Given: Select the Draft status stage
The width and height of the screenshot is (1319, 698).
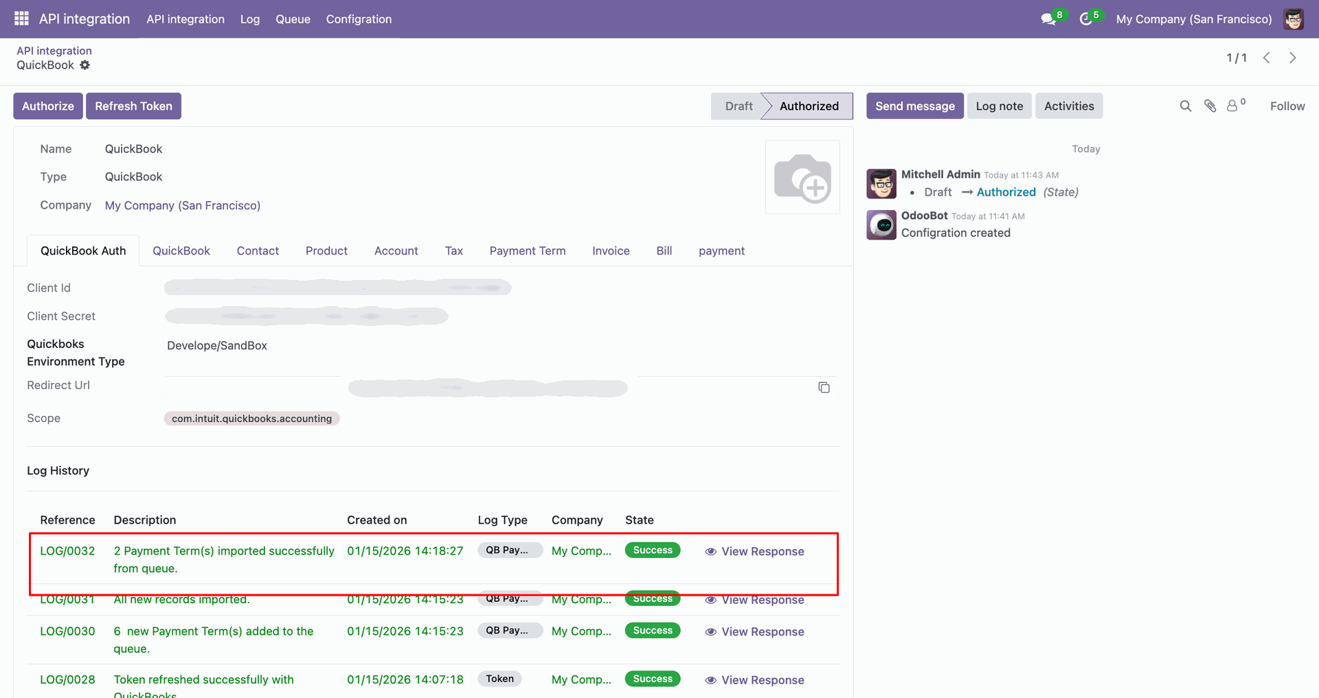Looking at the screenshot, I should click(739, 106).
